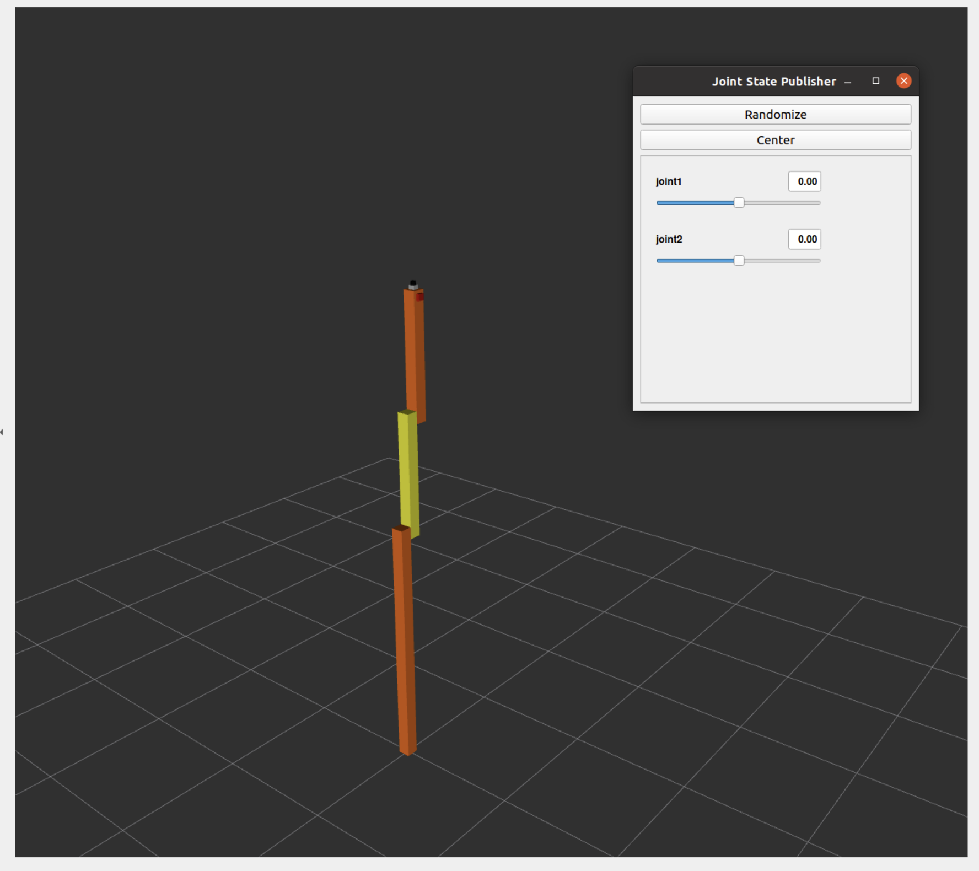
Task: Focus the joint1 value field
Action: tap(805, 181)
